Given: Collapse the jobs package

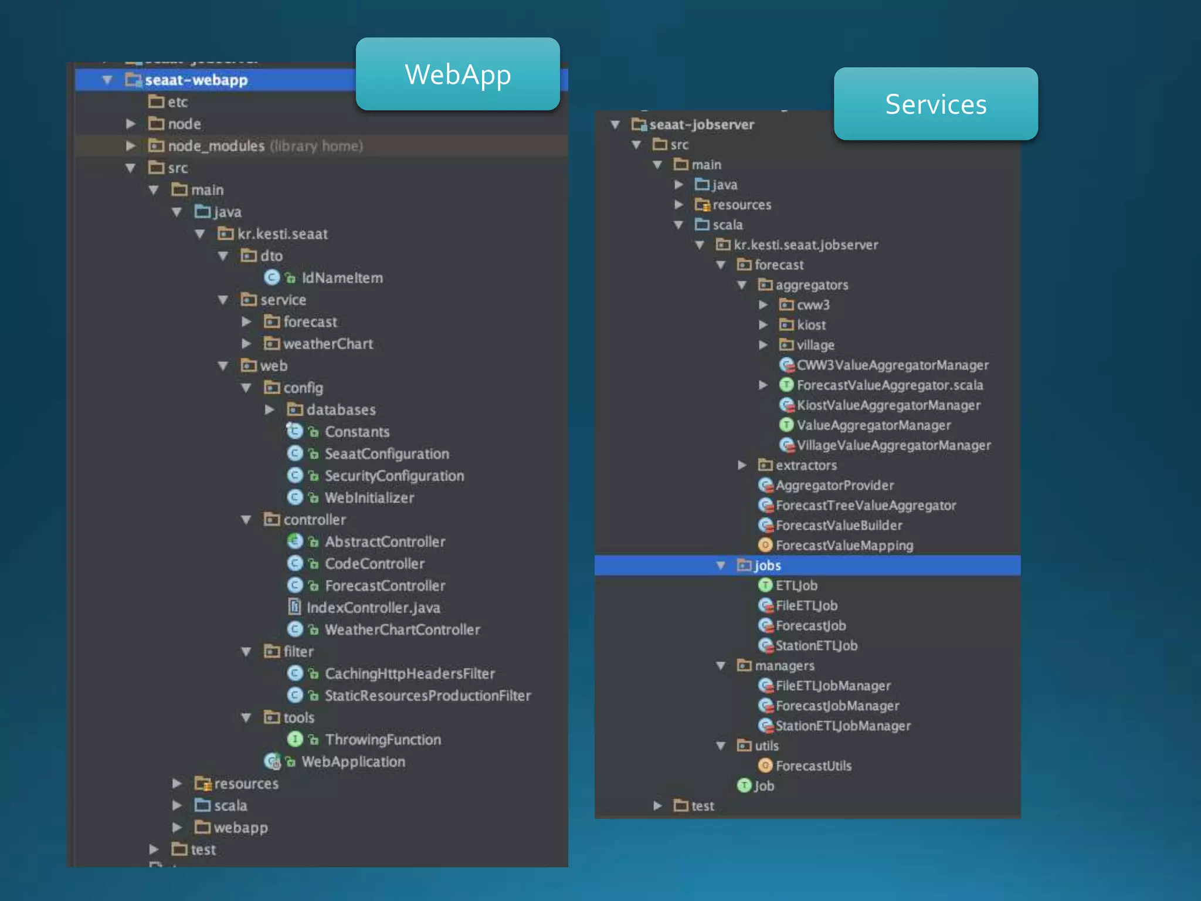Looking at the screenshot, I should click(x=721, y=565).
